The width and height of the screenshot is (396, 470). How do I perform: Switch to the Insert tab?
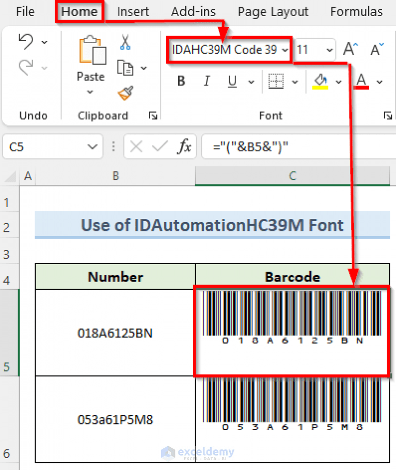pyautogui.click(x=133, y=11)
